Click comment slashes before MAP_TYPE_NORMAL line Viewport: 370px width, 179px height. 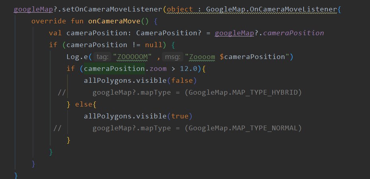(x=57, y=128)
